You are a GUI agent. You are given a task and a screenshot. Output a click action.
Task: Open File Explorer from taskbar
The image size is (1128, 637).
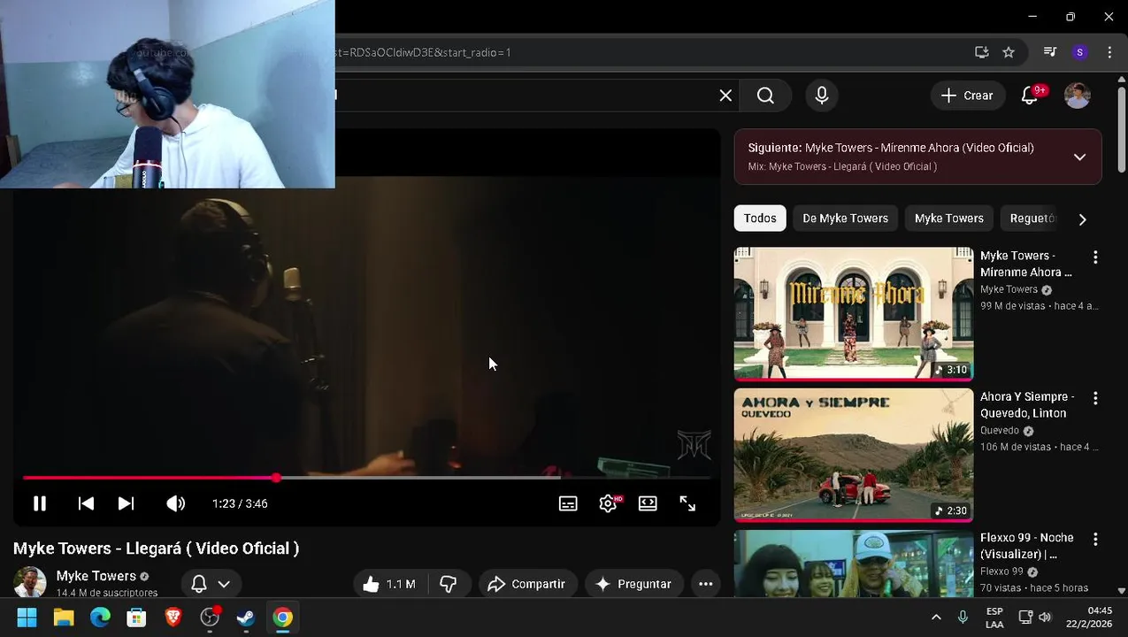pos(64,618)
